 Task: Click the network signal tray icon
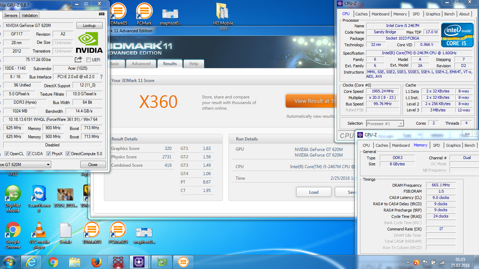tap(442, 262)
